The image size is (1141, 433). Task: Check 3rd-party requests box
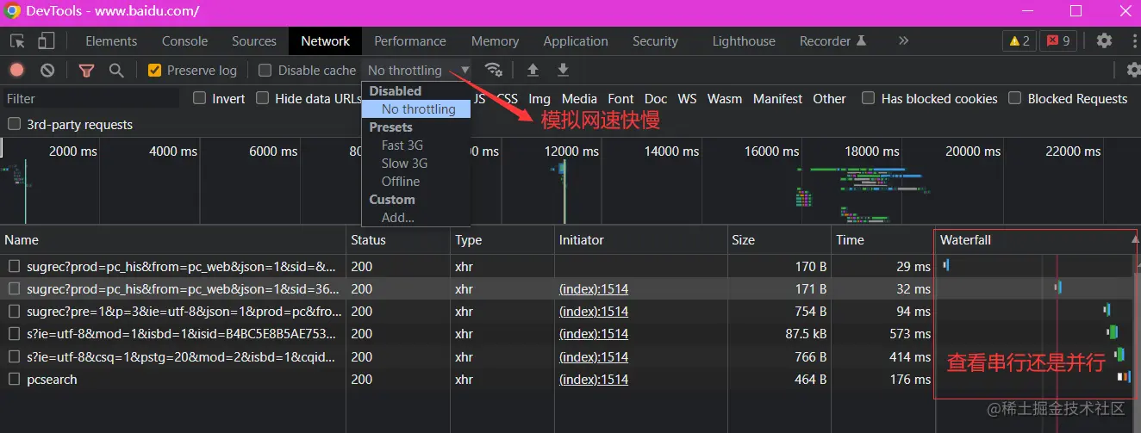pyautogui.click(x=14, y=124)
